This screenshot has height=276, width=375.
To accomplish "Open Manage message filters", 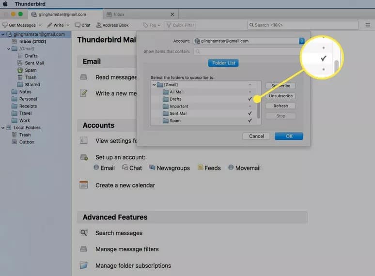I will coord(127,249).
